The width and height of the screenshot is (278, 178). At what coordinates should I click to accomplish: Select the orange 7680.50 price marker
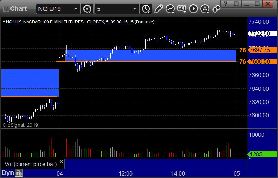(x=262, y=61)
